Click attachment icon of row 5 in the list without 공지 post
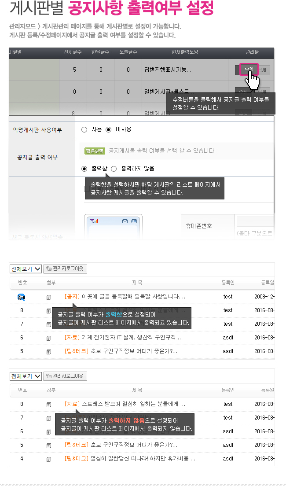 coord(49,445)
